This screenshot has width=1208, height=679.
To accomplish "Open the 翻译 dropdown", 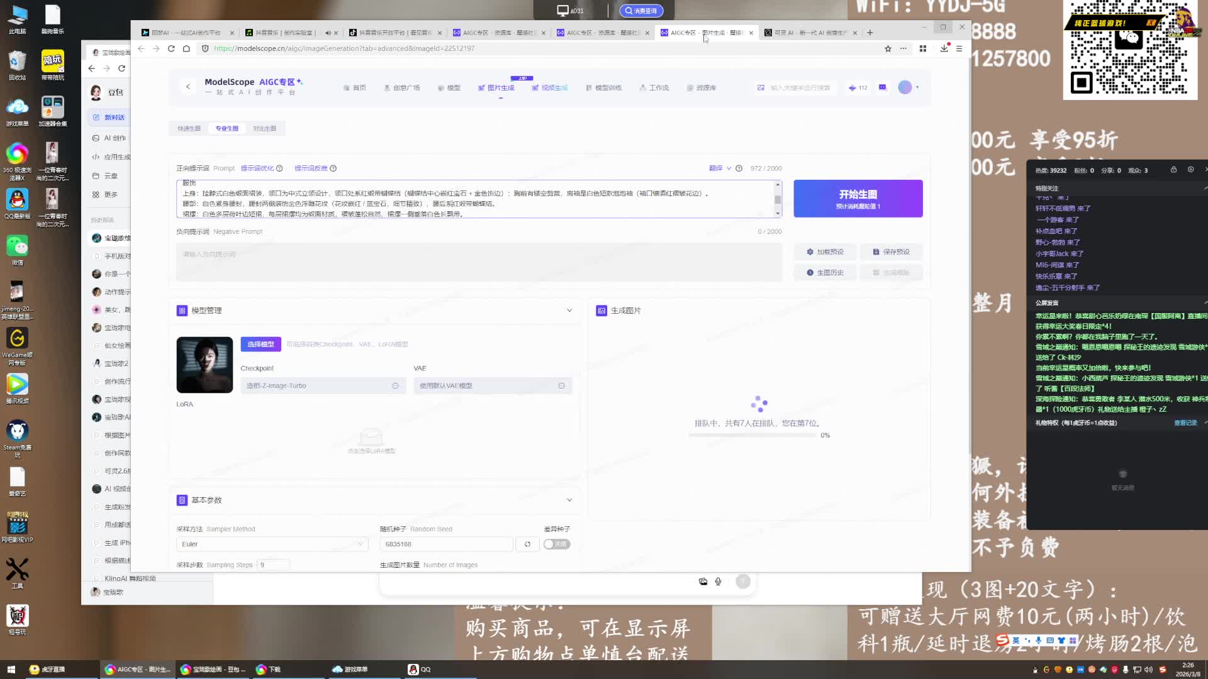I will 720,168.
